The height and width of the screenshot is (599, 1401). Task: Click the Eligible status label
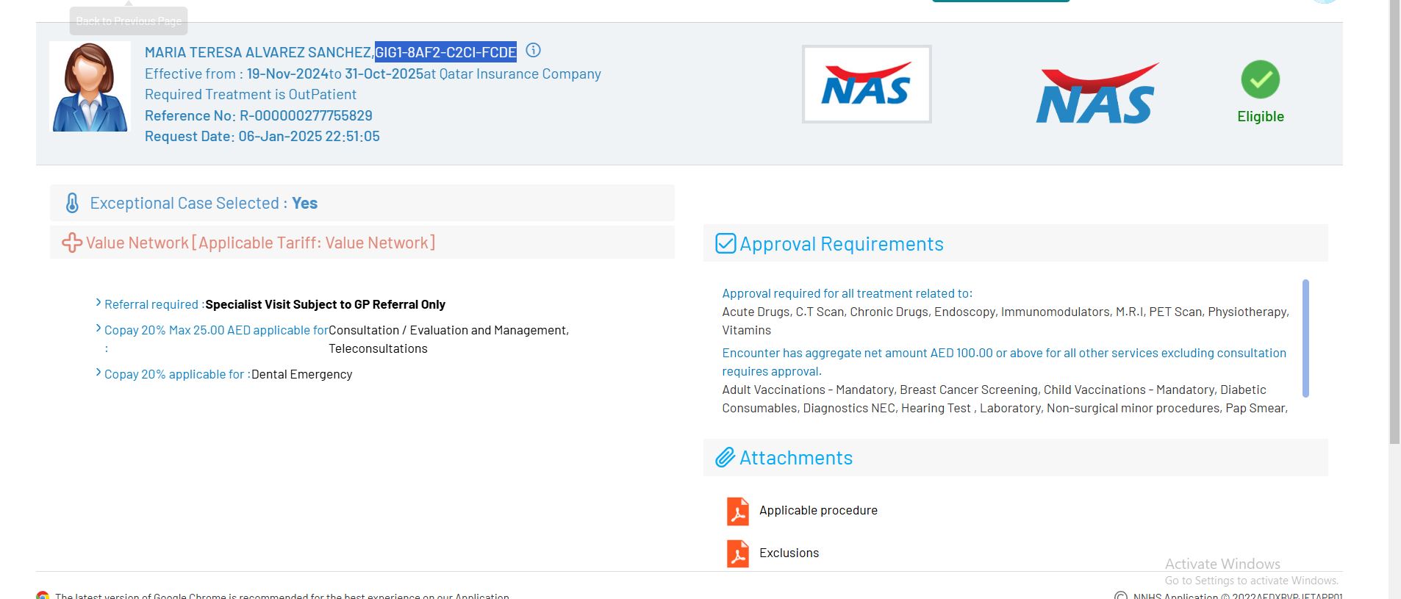coord(1261,116)
